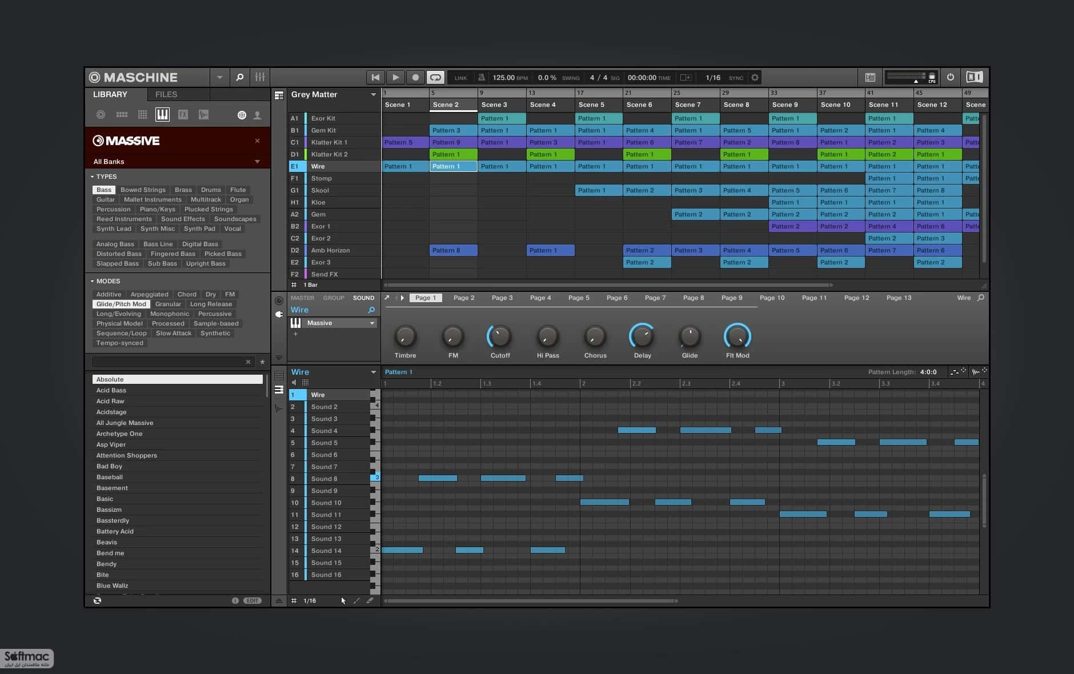Select the Groups icon in the library
The height and width of the screenshot is (674, 1074).
(122, 115)
